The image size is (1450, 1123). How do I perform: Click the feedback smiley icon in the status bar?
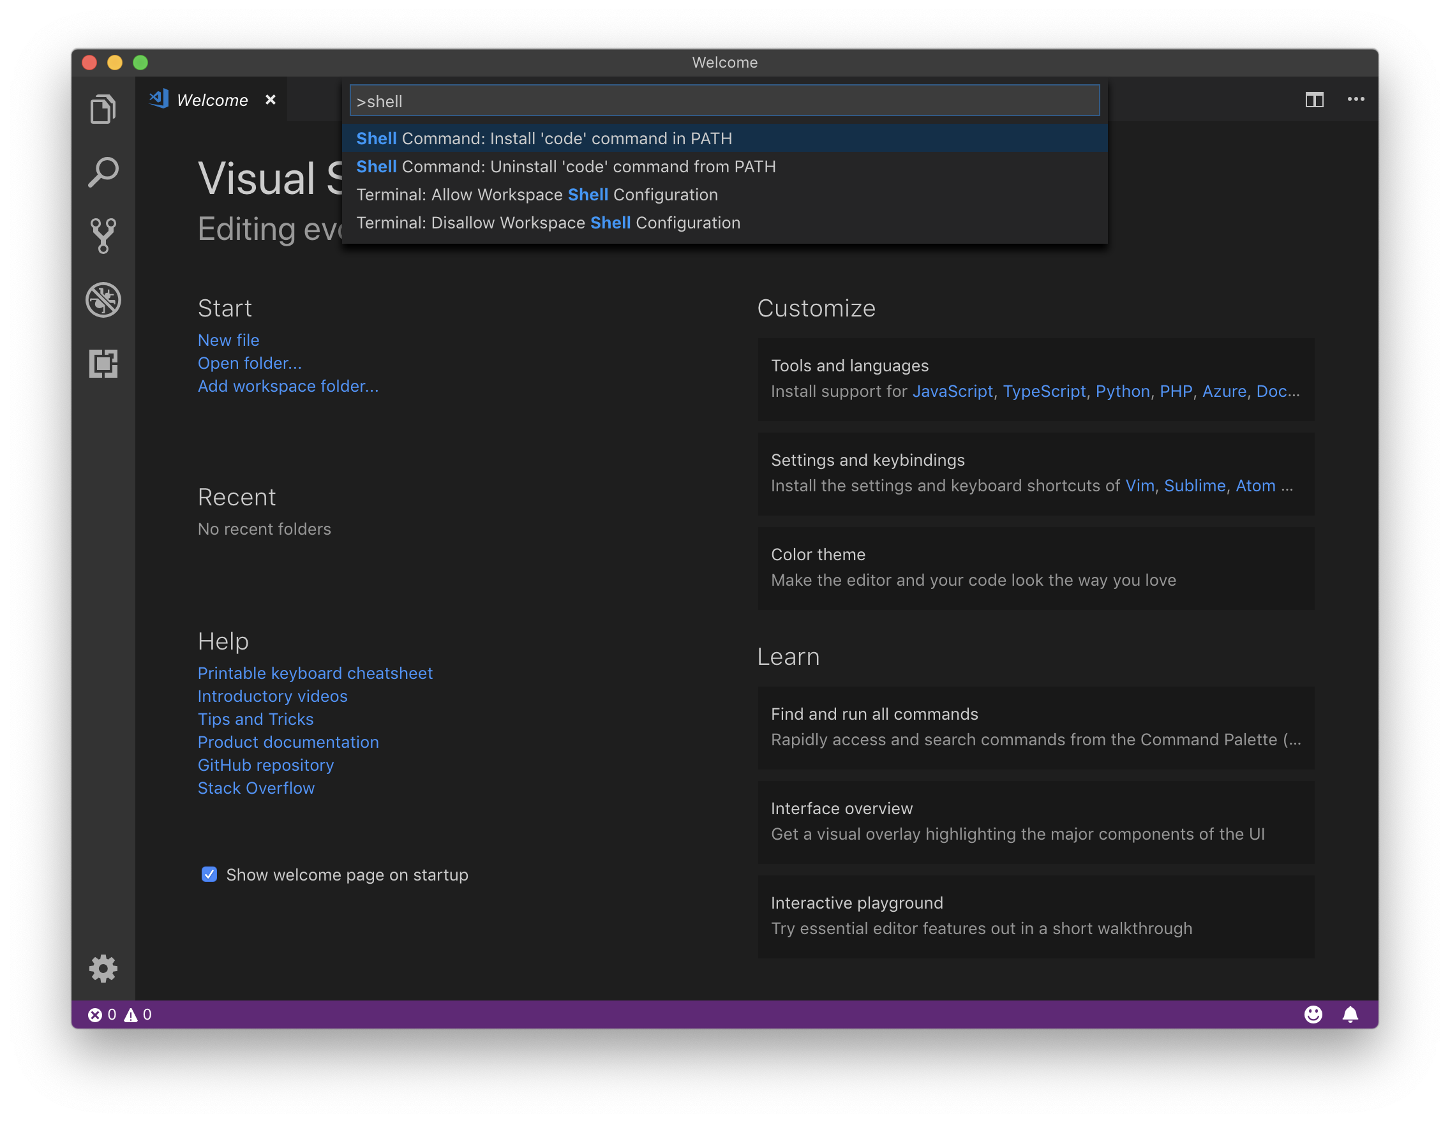tap(1313, 1014)
